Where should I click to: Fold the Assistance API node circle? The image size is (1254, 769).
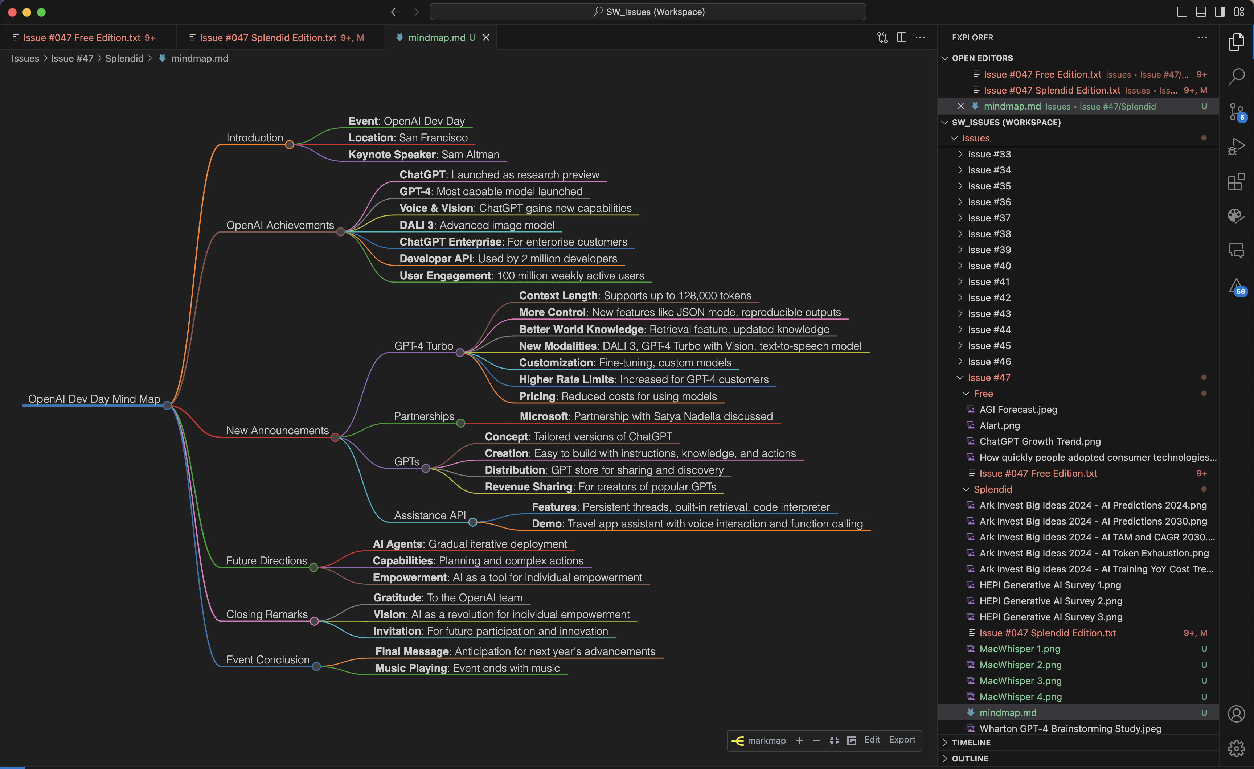(473, 522)
